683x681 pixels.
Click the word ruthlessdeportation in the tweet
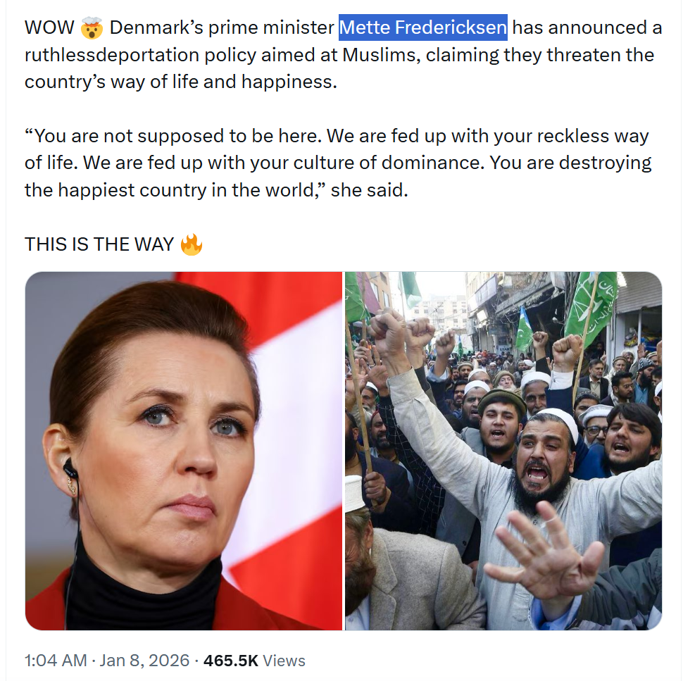click(x=112, y=56)
